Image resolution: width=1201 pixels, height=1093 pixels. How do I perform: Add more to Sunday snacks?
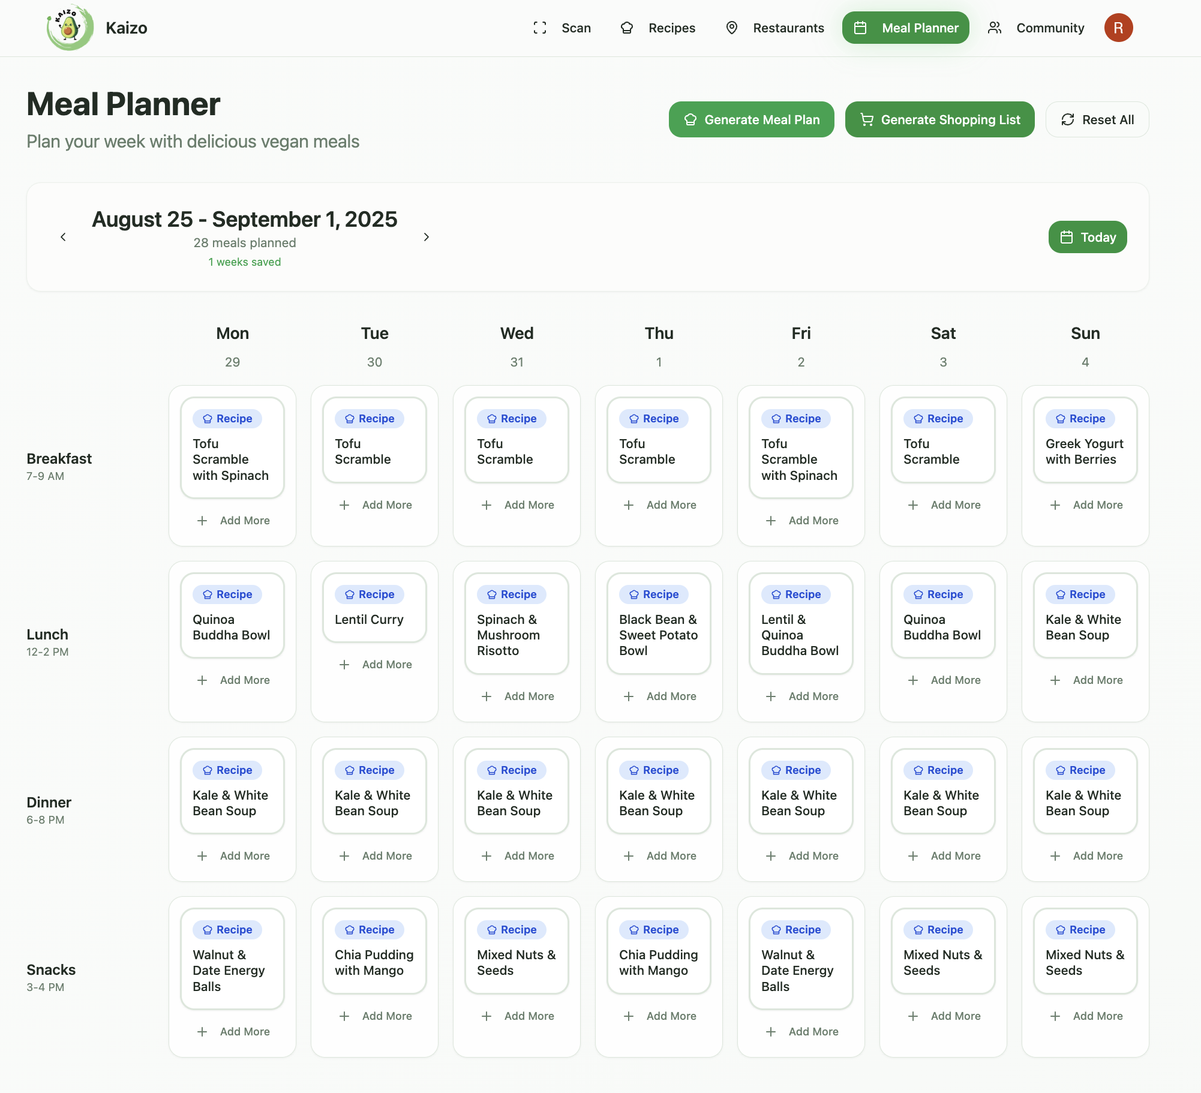click(1085, 1016)
